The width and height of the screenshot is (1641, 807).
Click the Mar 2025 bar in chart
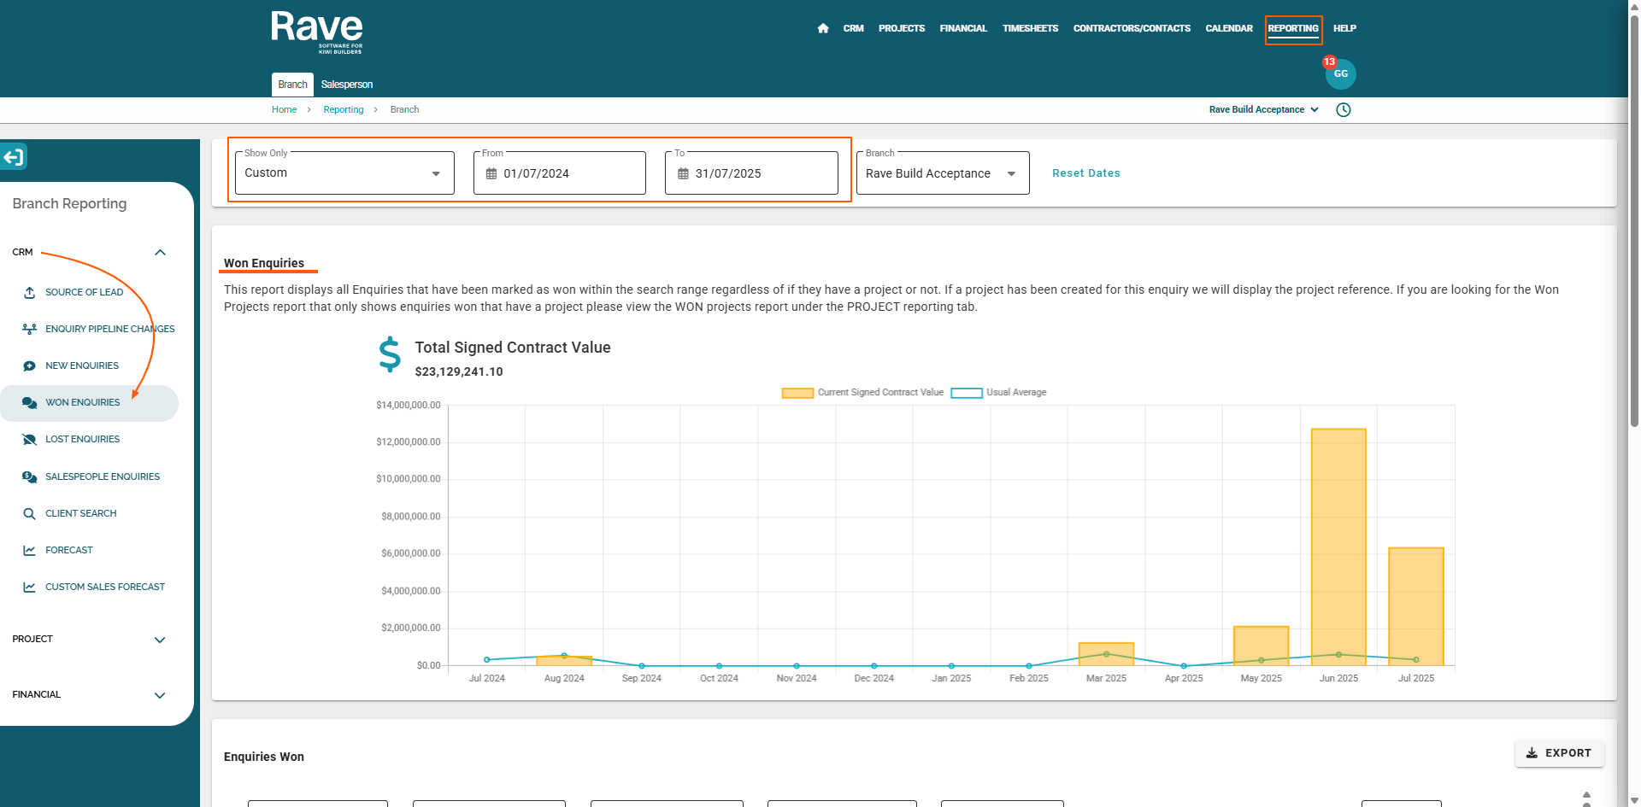(x=1106, y=654)
